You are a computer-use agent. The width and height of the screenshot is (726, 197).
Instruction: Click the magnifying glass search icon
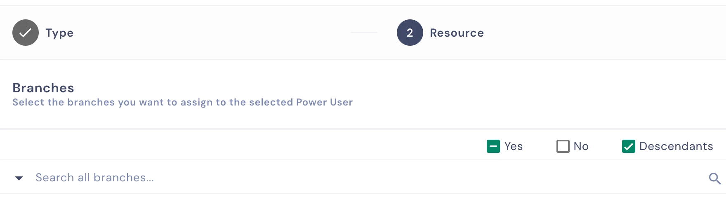tap(714, 178)
